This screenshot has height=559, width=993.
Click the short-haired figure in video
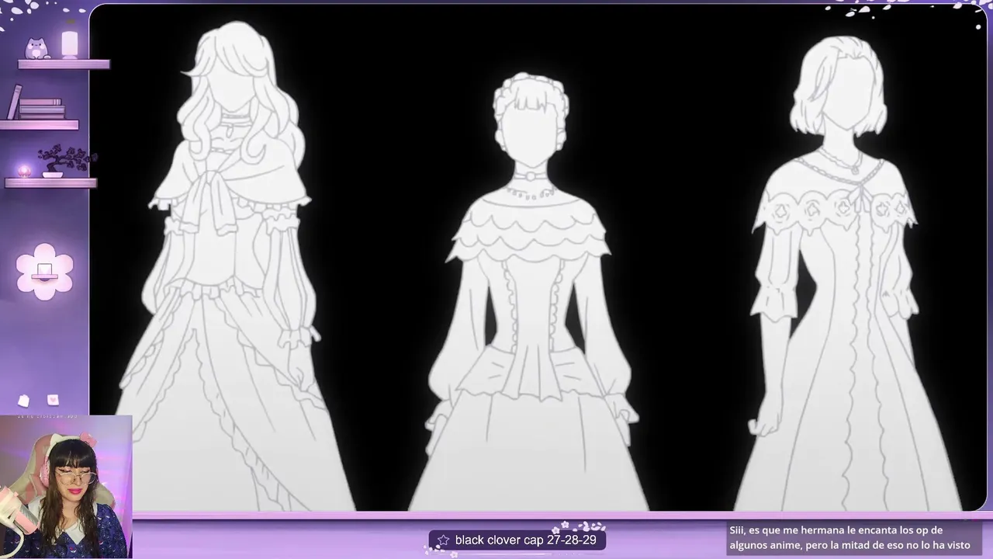coord(849,273)
